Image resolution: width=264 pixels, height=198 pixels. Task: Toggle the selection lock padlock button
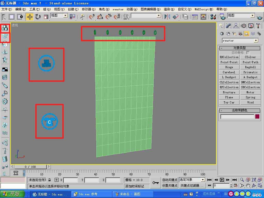coord(49,180)
